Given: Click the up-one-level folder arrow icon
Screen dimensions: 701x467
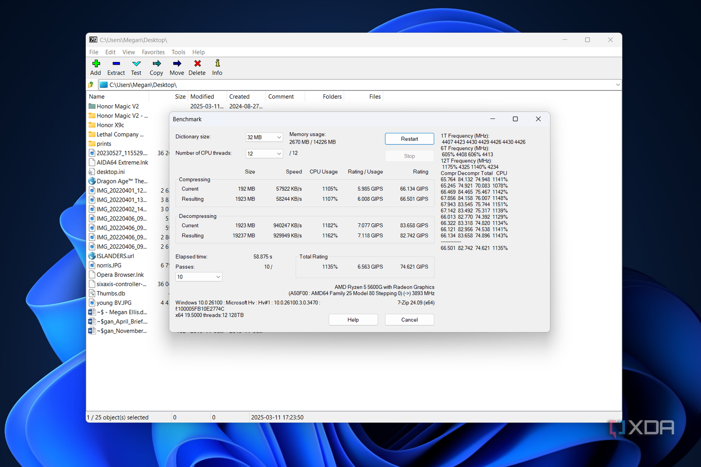Looking at the screenshot, I should point(90,84).
